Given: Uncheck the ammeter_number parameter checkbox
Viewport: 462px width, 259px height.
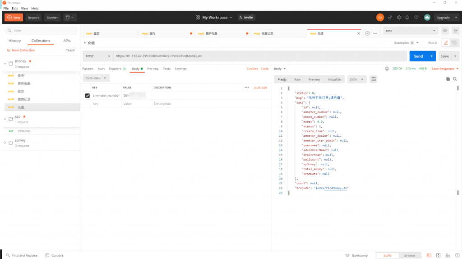Looking at the screenshot, I should pos(88,96).
